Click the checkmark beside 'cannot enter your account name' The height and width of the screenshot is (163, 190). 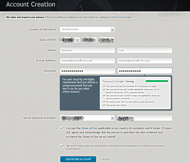(104, 101)
